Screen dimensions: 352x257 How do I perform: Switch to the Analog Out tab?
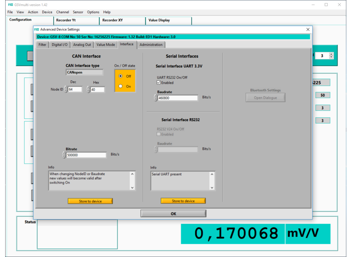pyautogui.click(x=82, y=45)
